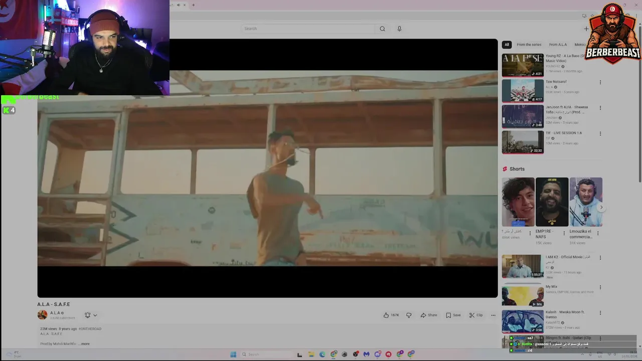Image resolution: width=642 pixels, height=361 pixels.
Task: Open options for Lmouzika el commercia short
Action: 597,233
